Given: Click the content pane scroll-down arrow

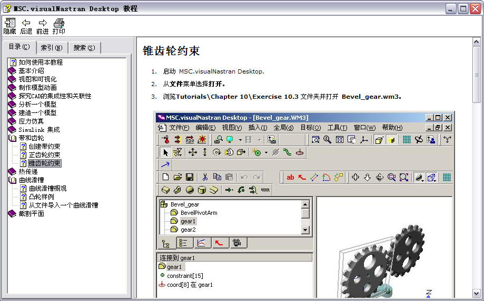Looking at the screenshot, I should click(x=477, y=293).
